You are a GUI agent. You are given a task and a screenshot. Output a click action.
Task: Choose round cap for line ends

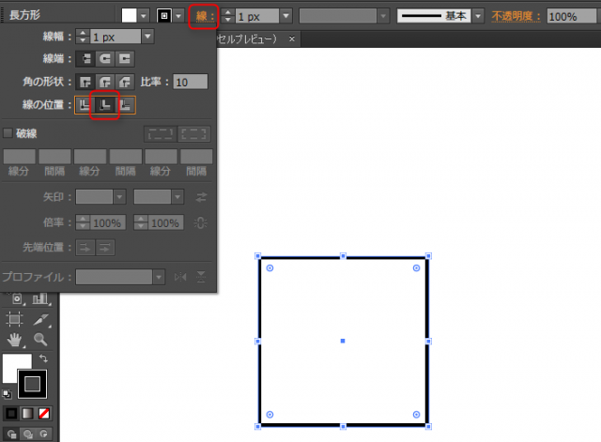(103, 58)
